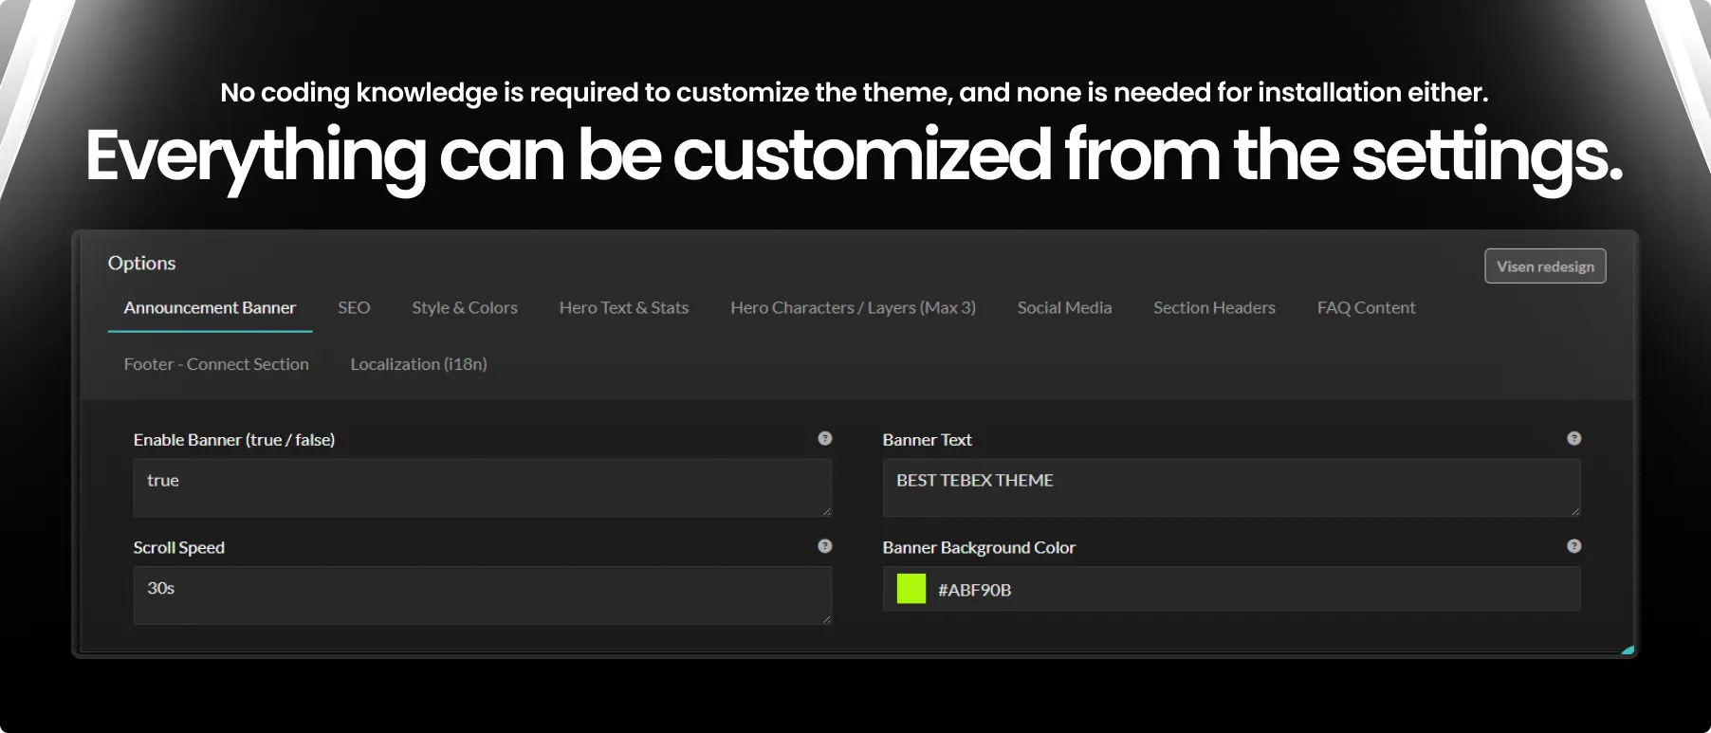Click the Banner Text field with BEST TEBEX THEME
The width and height of the screenshot is (1711, 733).
1231,487
